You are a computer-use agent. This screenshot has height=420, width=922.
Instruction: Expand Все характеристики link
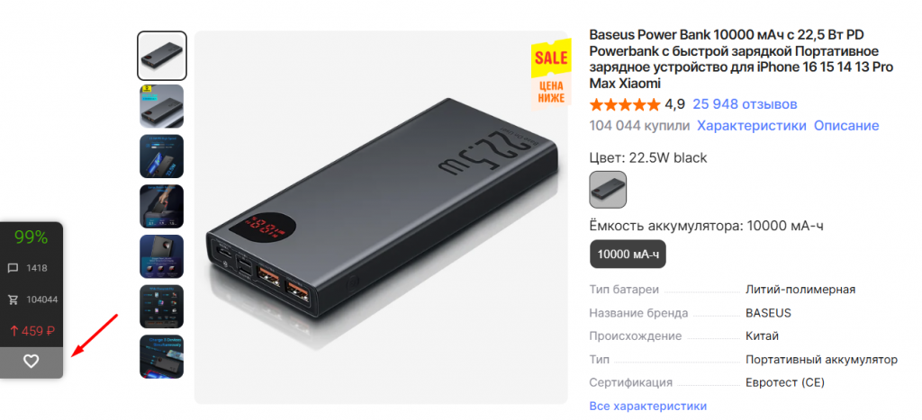pos(647,406)
